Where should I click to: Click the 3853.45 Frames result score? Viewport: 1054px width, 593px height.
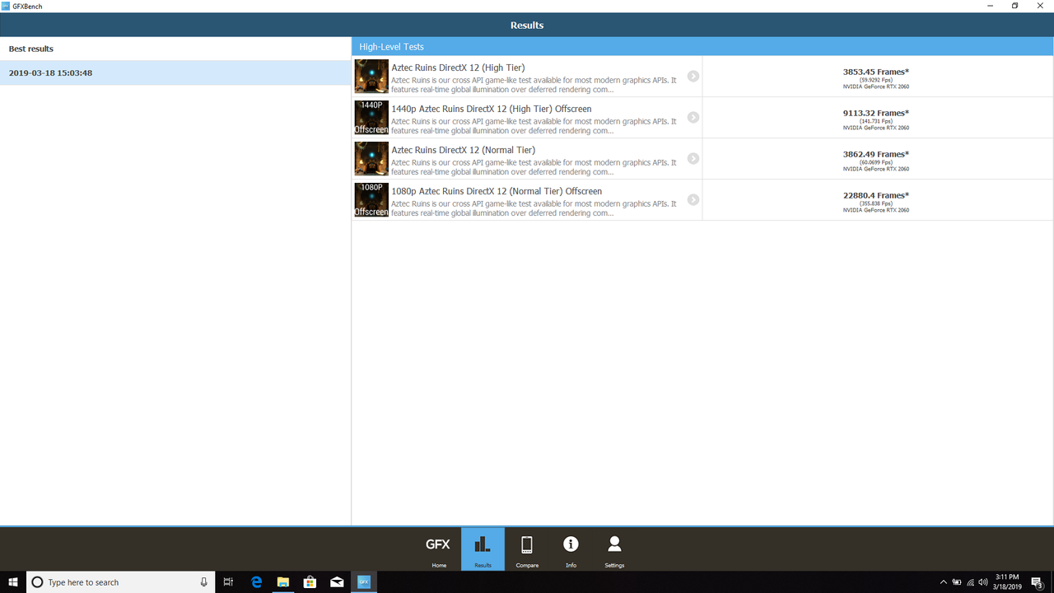point(876,72)
